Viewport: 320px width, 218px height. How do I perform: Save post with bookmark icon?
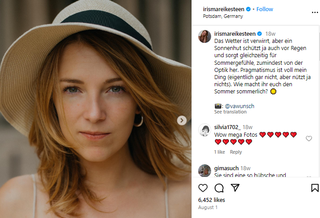(x=315, y=188)
